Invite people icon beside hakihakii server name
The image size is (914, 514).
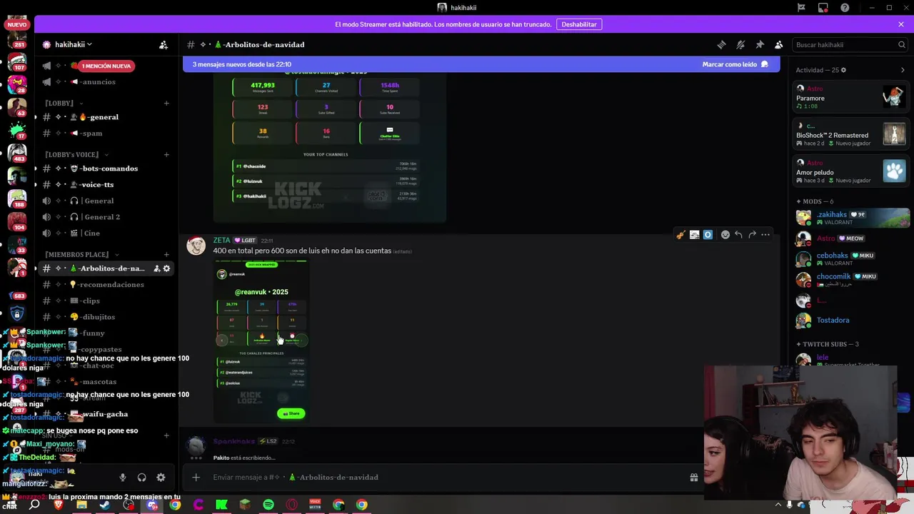[x=164, y=44]
